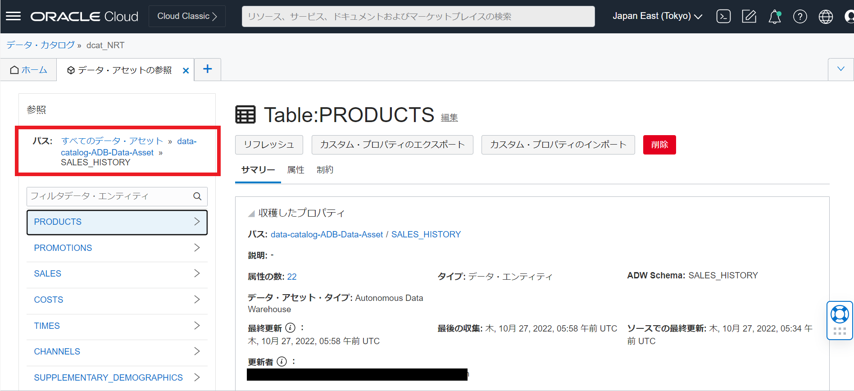
Task: Select the SALES entity in list
Action: (48, 273)
